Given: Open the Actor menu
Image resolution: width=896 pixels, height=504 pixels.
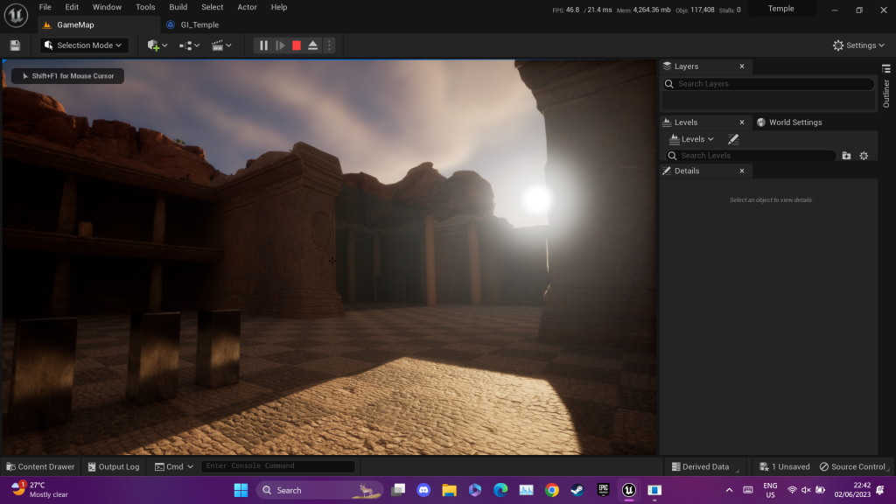Looking at the screenshot, I should point(247,7).
